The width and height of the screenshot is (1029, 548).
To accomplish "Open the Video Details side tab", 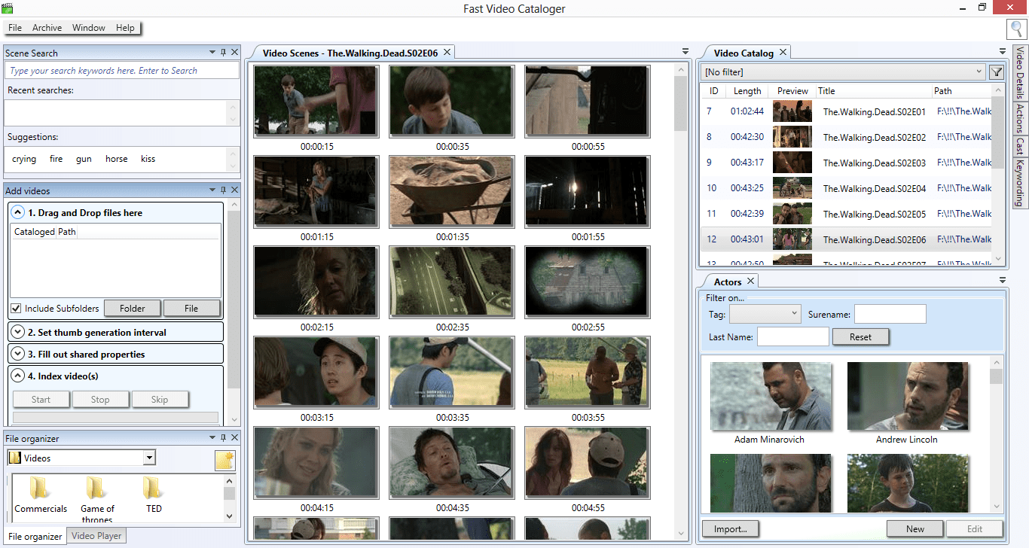I will (1020, 73).
